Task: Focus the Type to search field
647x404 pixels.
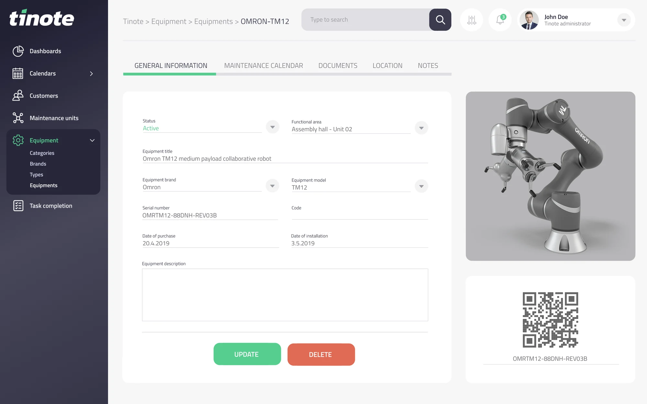Action: 365,20
